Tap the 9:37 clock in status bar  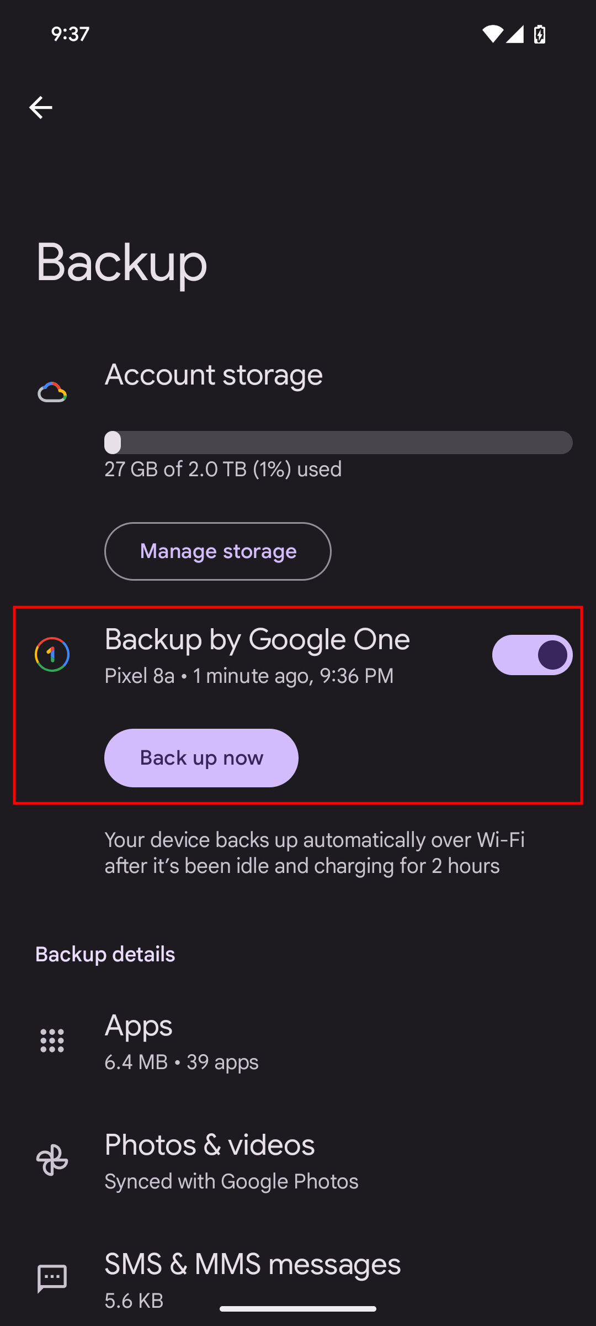(x=70, y=34)
